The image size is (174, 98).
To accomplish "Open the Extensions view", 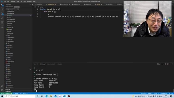I will click(2, 22).
